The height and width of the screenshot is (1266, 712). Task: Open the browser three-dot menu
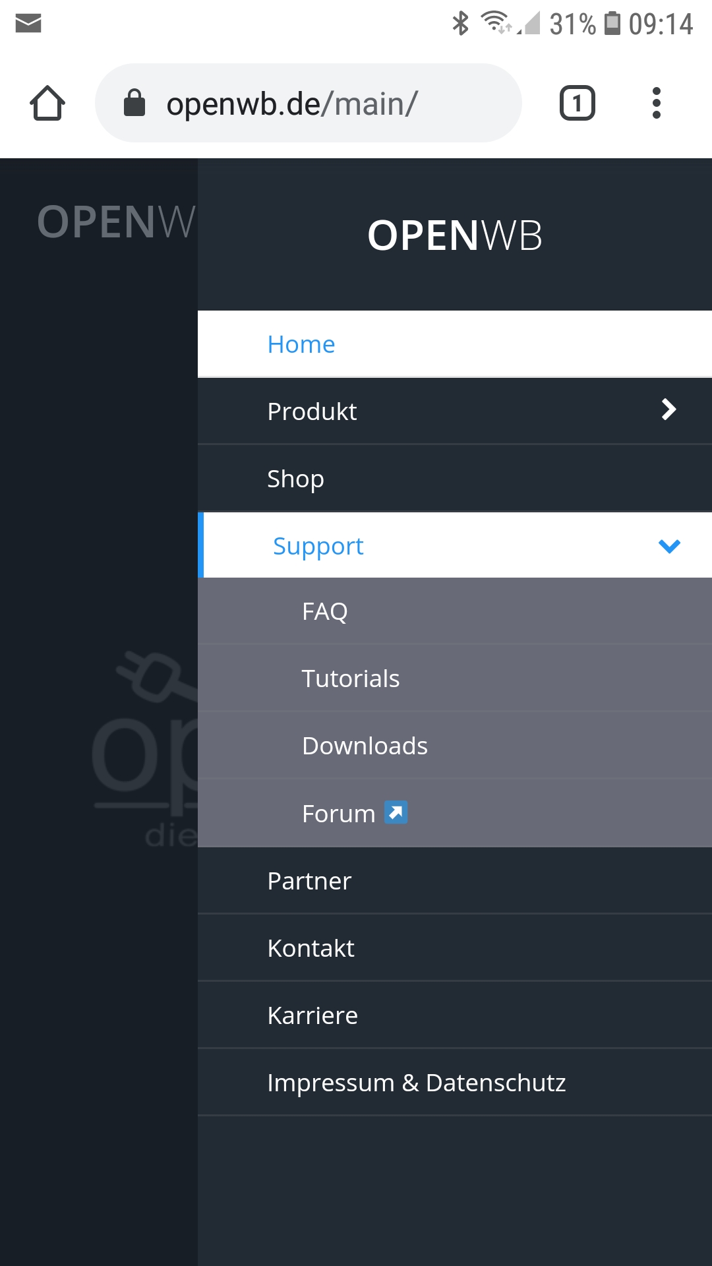point(656,104)
